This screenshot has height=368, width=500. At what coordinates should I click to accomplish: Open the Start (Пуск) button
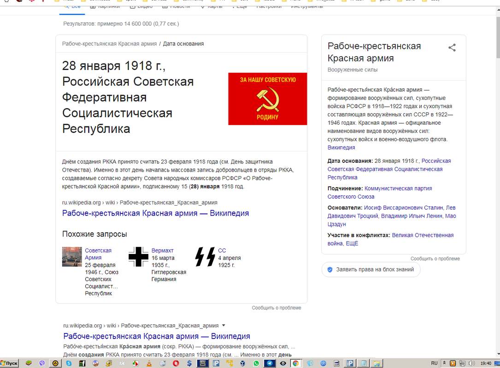(x=10, y=363)
